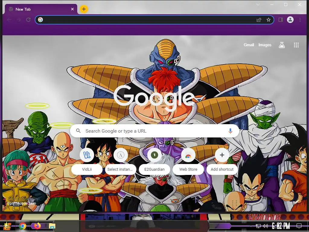Toggle the Chrome side panel
The image size is (309, 232).
(x=280, y=20)
